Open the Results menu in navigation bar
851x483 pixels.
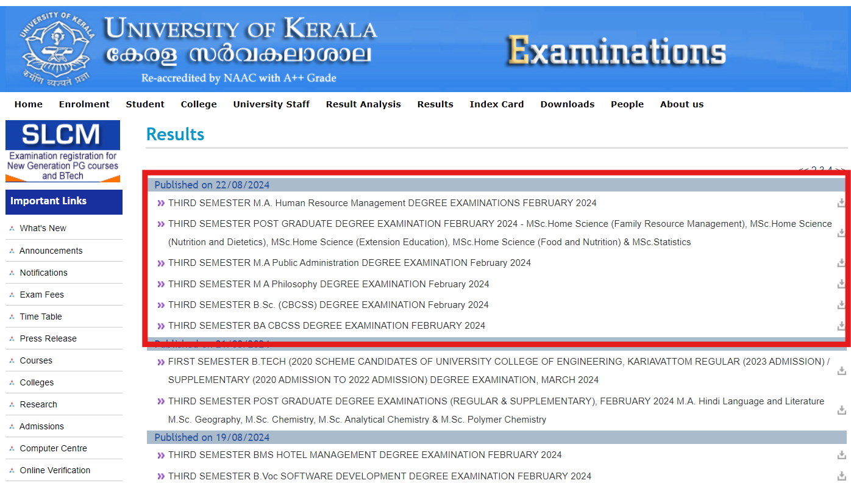tap(435, 104)
